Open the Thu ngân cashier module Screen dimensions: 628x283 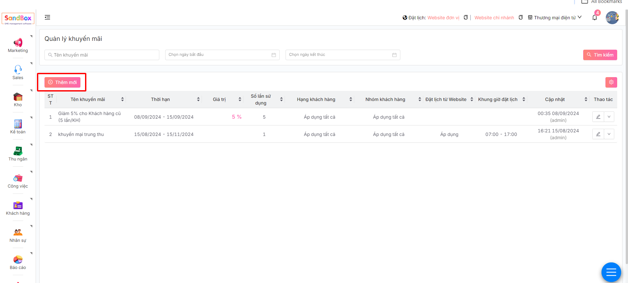click(18, 151)
